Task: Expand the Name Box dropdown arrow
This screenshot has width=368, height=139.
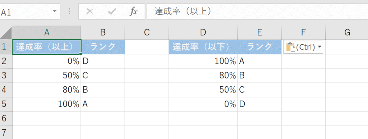Action: pos(55,11)
